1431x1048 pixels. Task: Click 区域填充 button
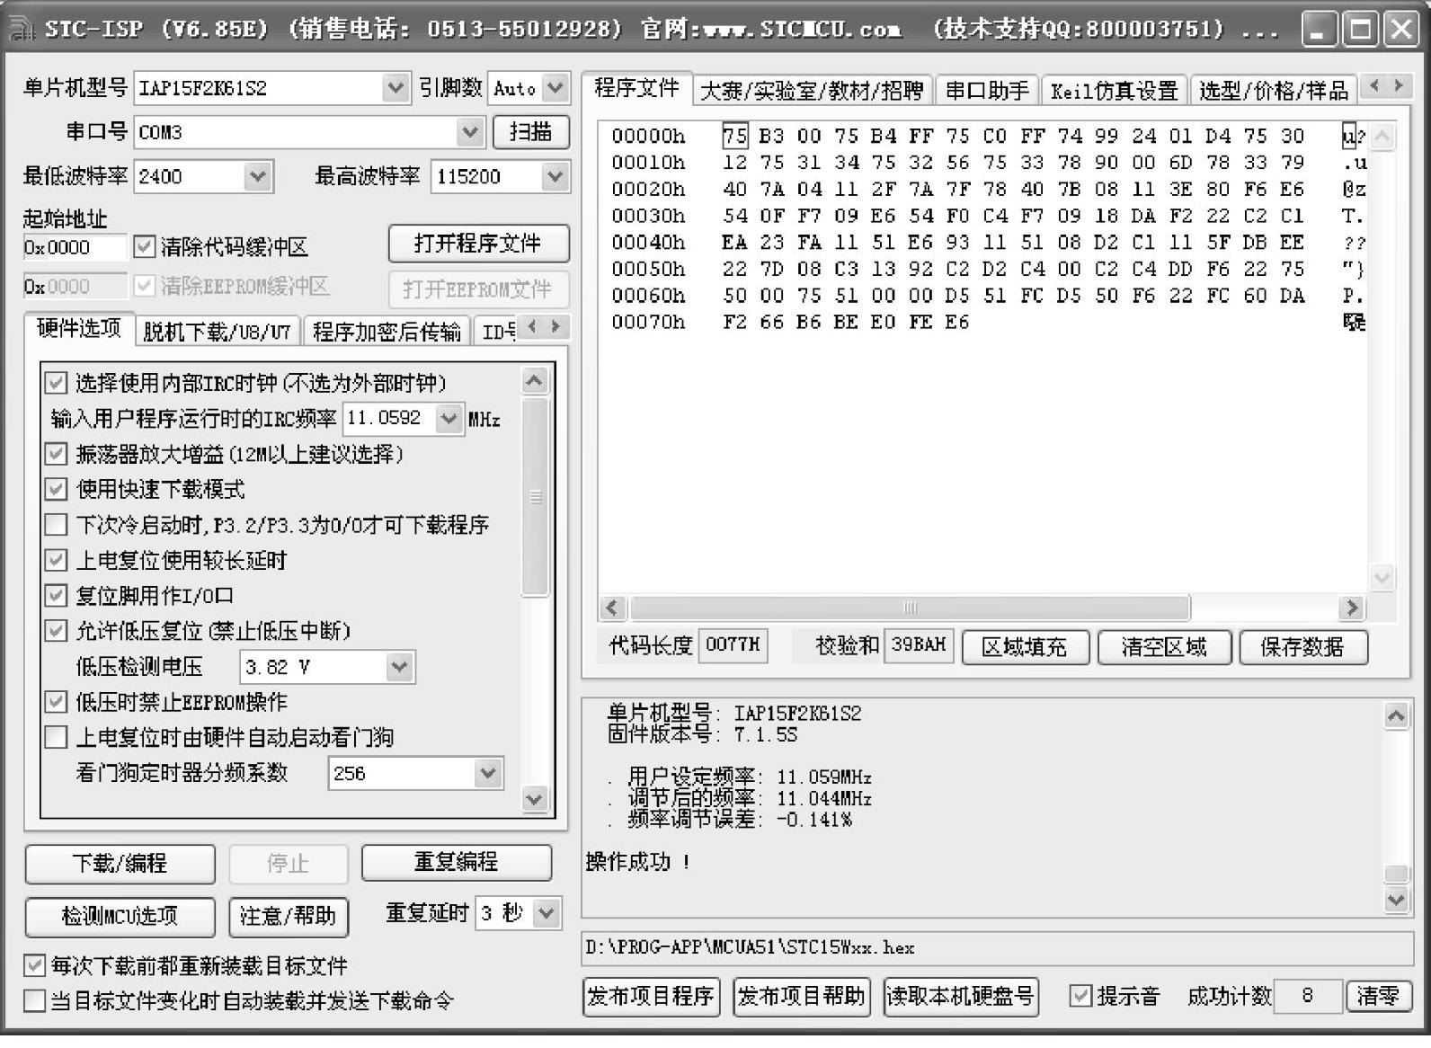pos(1025,647)
